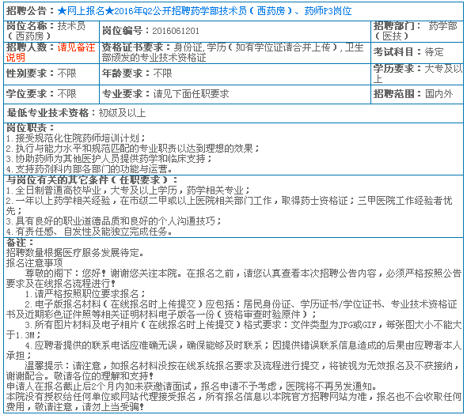Click the 岗位职责 heading
Screen dimensions: 467x415
tap(30, 128)
